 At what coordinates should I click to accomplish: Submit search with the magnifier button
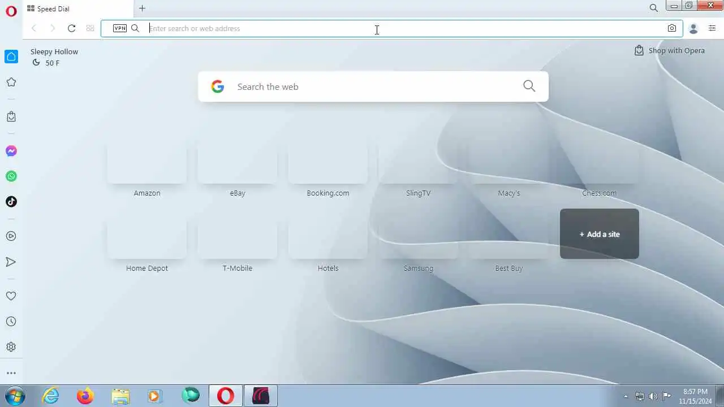click(529, 86)
